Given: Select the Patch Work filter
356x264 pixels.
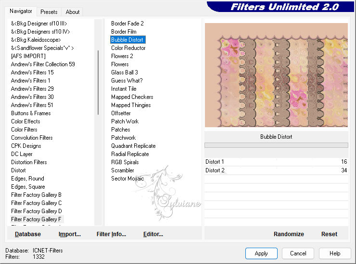Looking at the screenshot, I should (x=125, y=121).
